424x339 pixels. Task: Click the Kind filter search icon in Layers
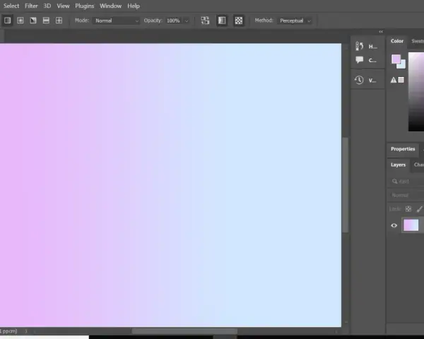click(395, 182)
